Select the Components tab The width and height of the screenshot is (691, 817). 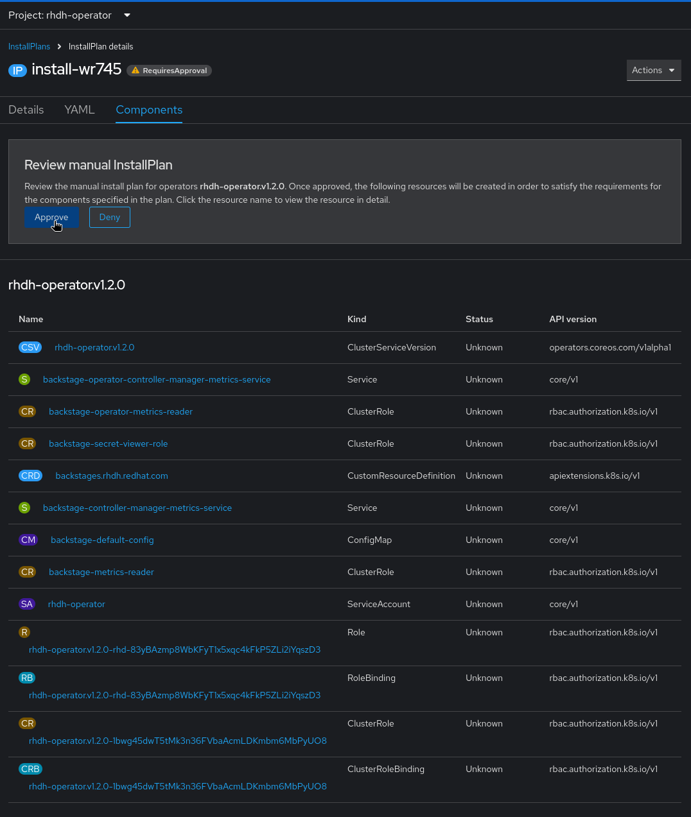149,110
